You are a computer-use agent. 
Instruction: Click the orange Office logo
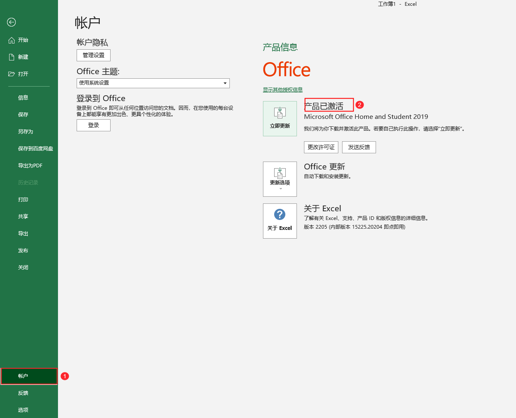[287, 70]
